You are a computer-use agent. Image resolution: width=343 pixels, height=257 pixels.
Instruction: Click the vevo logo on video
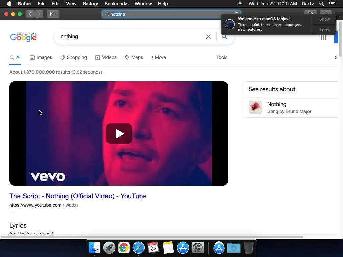(48, 177)
